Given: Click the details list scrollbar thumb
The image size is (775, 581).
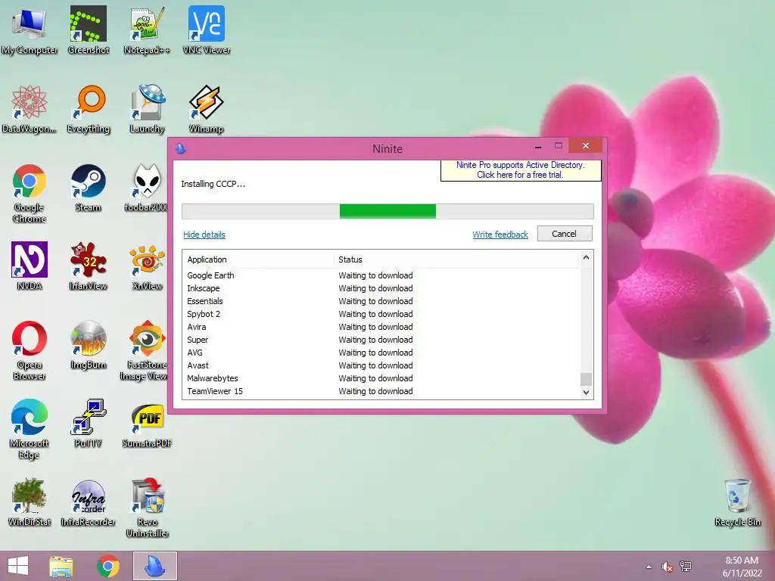Looking at the screenshot, I should (x=587, y=379).
